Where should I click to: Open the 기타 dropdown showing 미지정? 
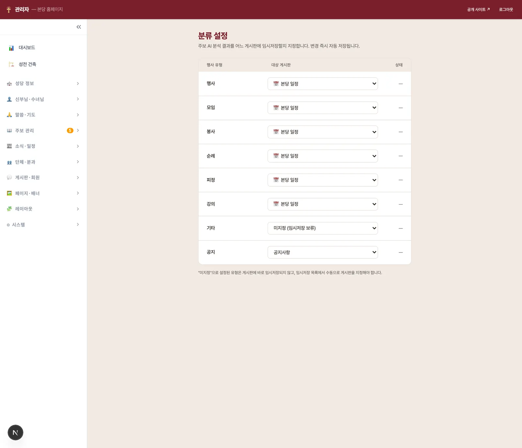323,228
